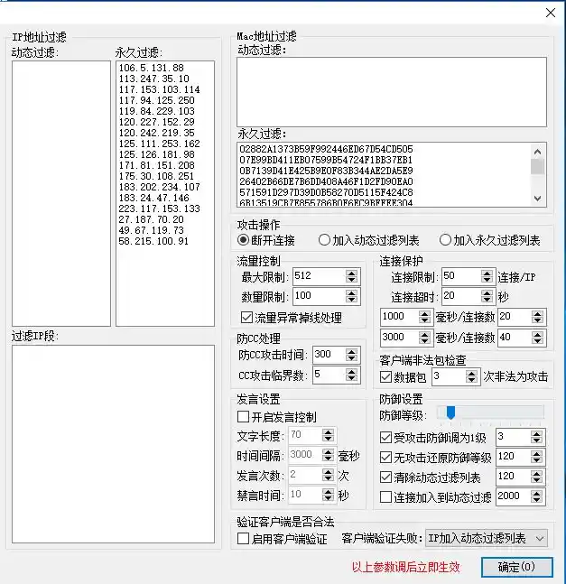Click the stepper on the 1000 毫秒 field
Image resolution: width=566 pixels, height=584 pixels.
424,317
